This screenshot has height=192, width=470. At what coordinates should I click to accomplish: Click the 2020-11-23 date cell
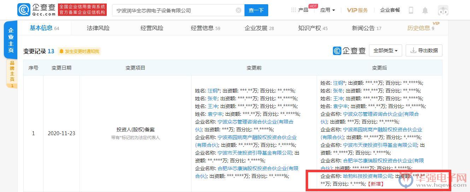61,133
